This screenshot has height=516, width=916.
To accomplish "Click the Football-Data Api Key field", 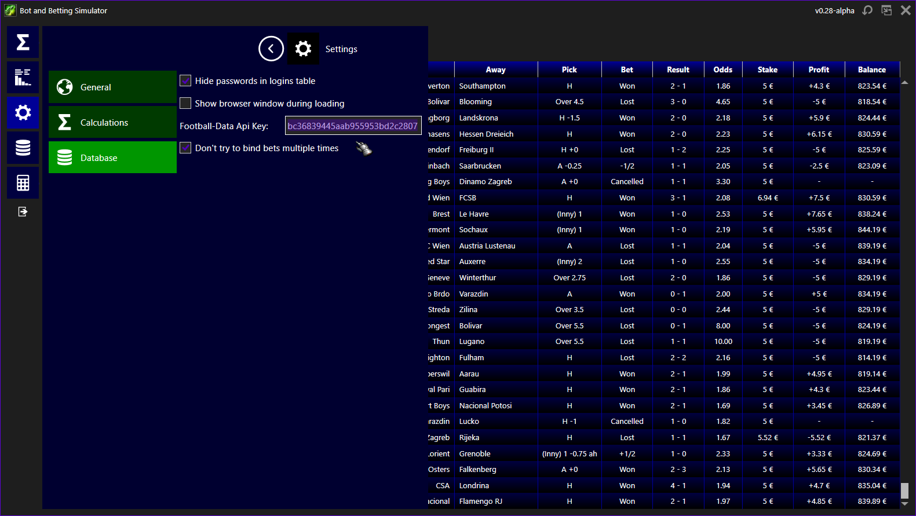I will (x=353, y=126).
